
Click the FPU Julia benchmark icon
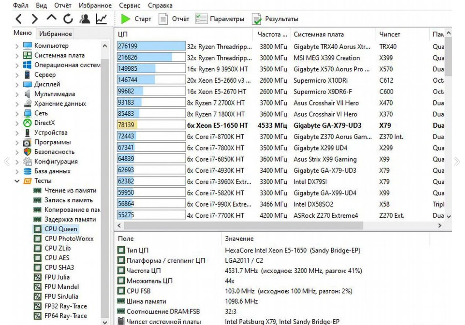37,277
